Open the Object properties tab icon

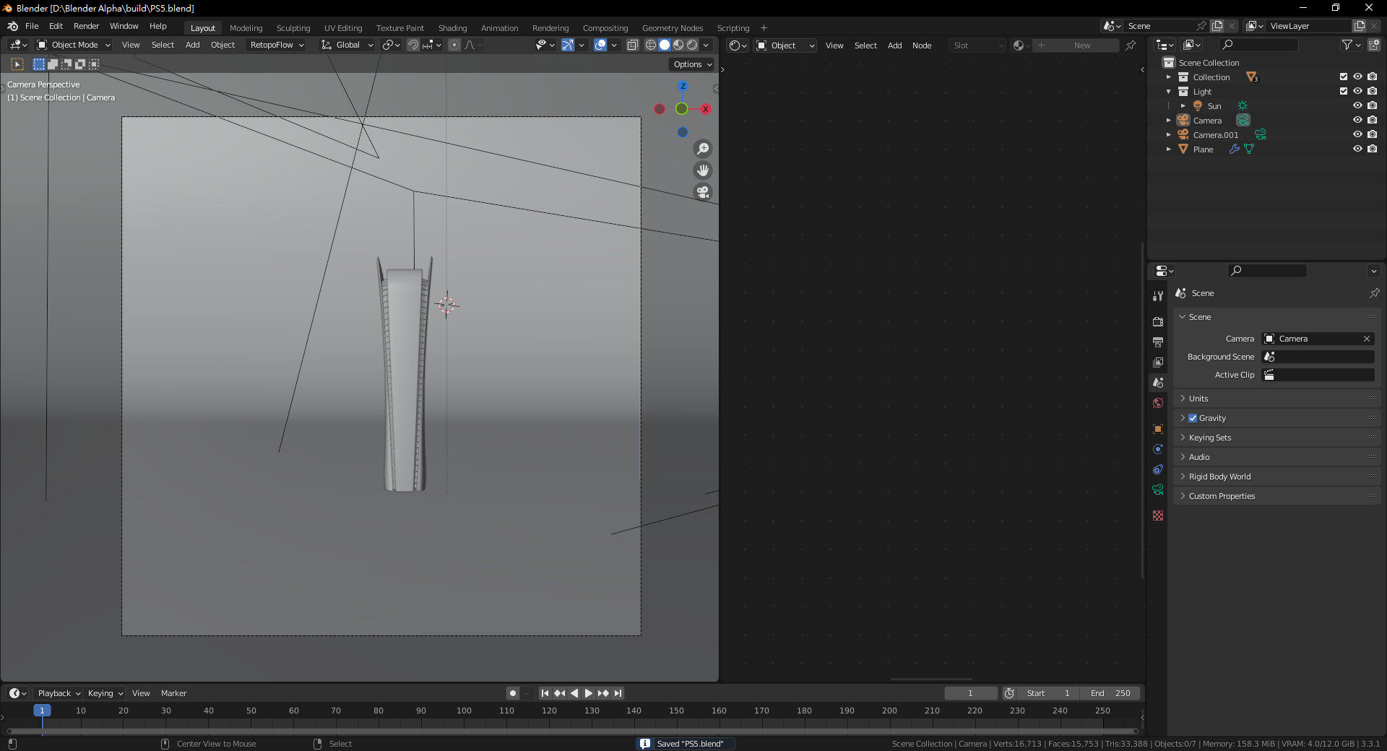1158,429
